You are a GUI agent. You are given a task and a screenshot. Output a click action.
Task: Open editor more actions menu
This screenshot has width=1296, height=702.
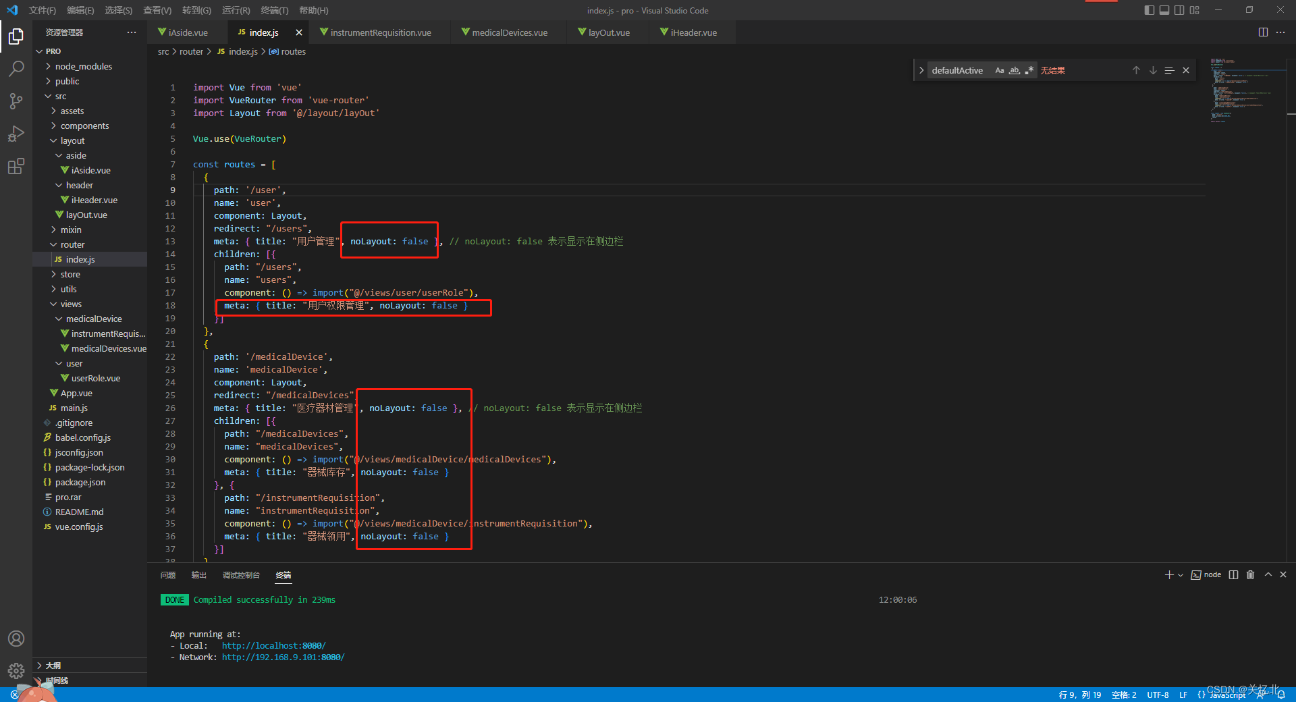1280,32
